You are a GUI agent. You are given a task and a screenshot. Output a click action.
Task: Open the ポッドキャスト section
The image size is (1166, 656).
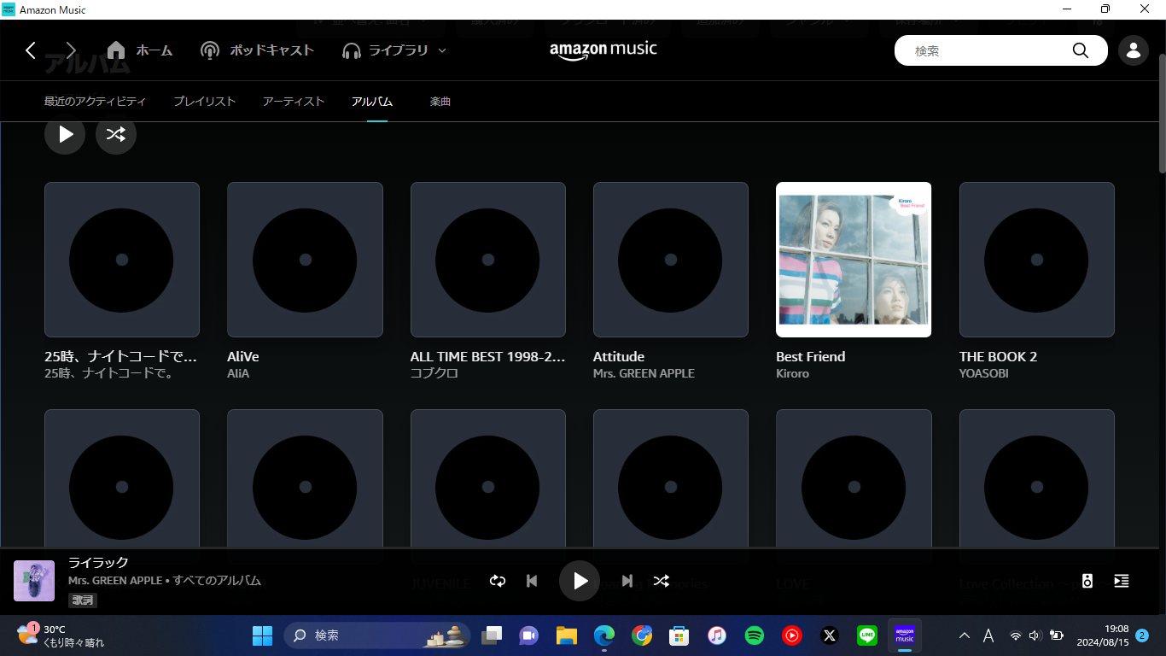[x=257, y=50]
